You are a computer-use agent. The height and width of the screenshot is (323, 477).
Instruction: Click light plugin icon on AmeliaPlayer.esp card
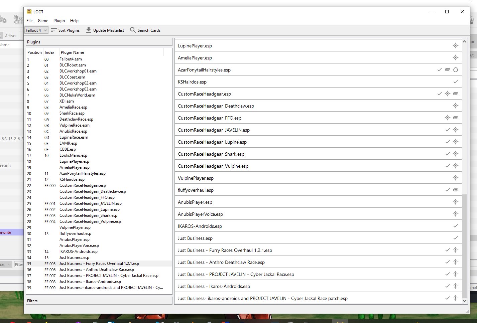[x=455, y=57]
